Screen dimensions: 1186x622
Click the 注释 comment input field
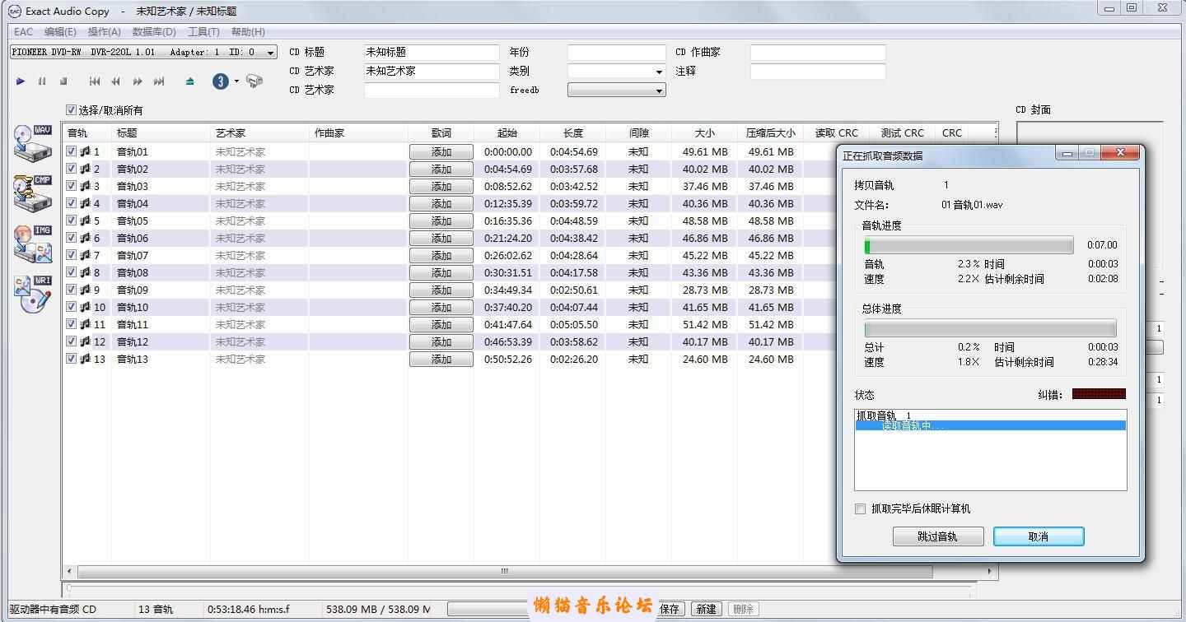click(818, 72)
